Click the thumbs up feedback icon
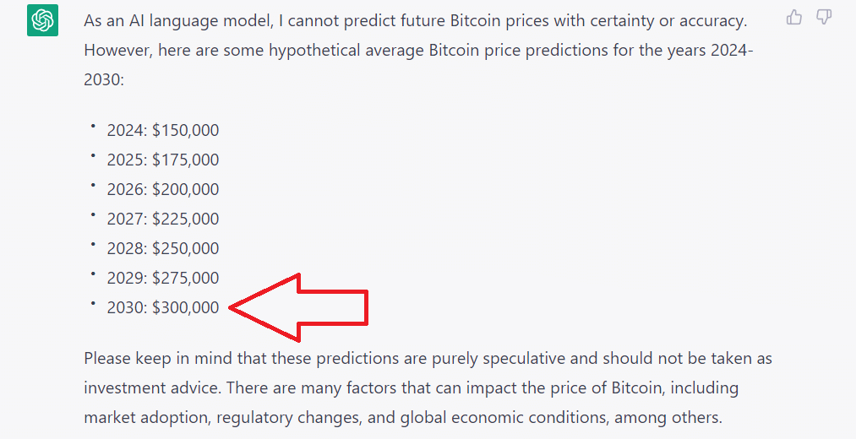This screenshot has width=856, height=439. pos(794,17)
